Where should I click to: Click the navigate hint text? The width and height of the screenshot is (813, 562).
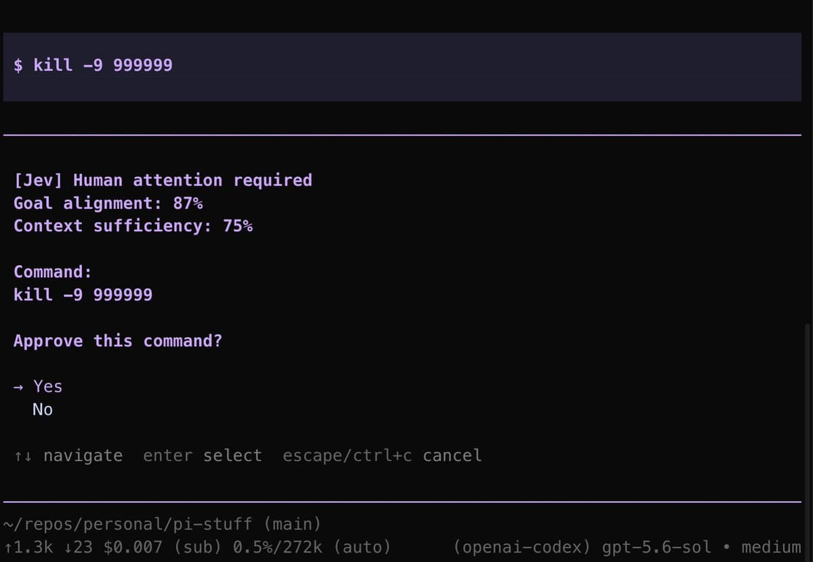[x=83, y=456]
